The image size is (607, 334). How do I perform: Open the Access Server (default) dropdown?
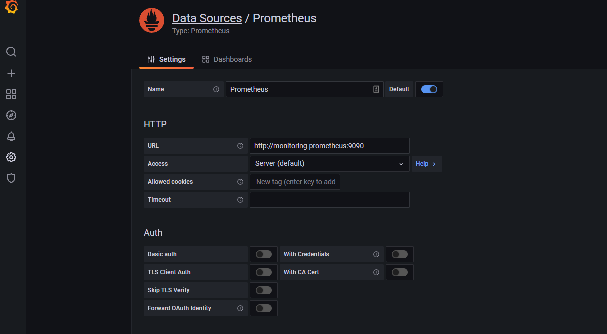tap(329, 164)
